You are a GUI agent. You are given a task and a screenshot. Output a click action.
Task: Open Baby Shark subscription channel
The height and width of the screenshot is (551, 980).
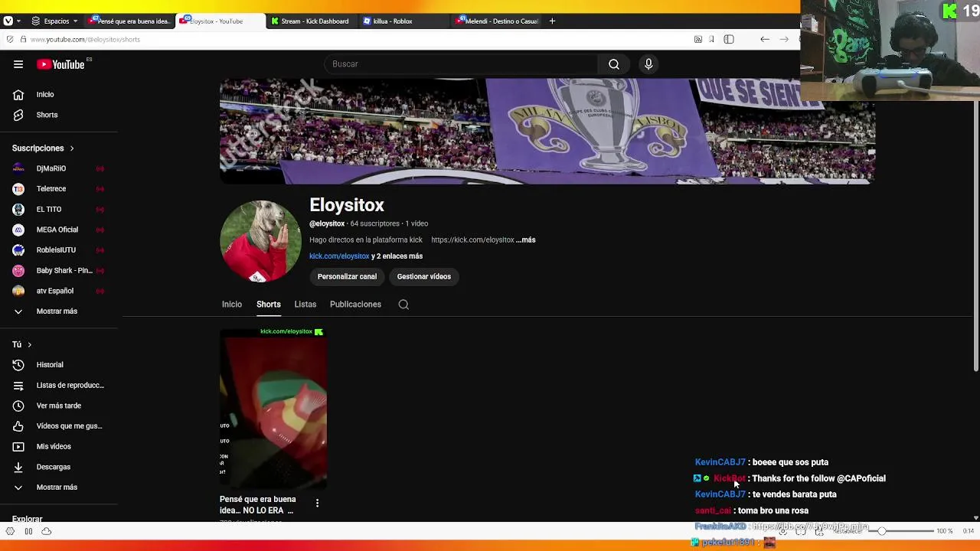coord(64,270)
